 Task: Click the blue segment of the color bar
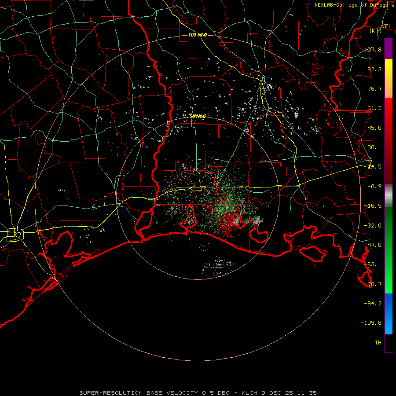click(x=389, y=314)
